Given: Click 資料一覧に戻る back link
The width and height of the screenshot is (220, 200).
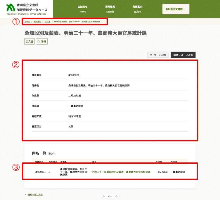Looking at the screenshot, I should [35, 195].
